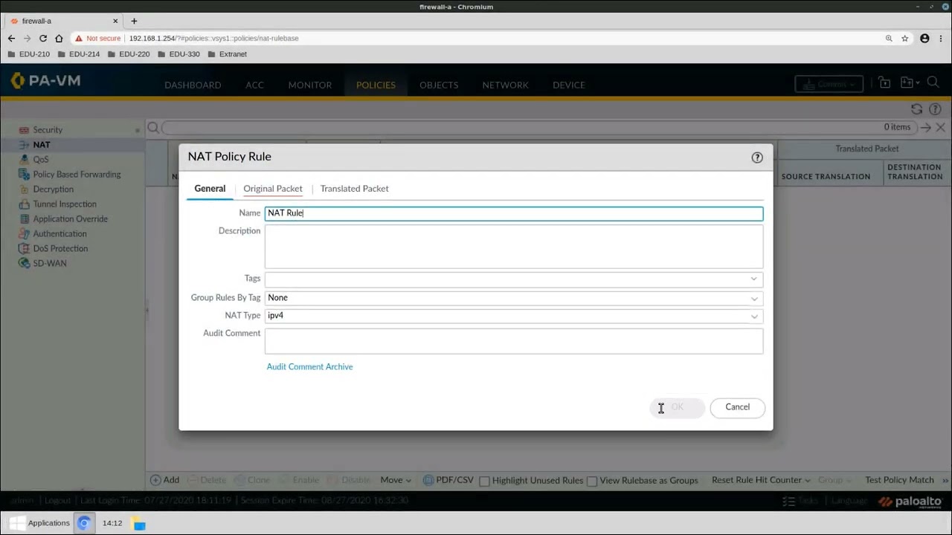Click the Cancel button

click(737, 407)
